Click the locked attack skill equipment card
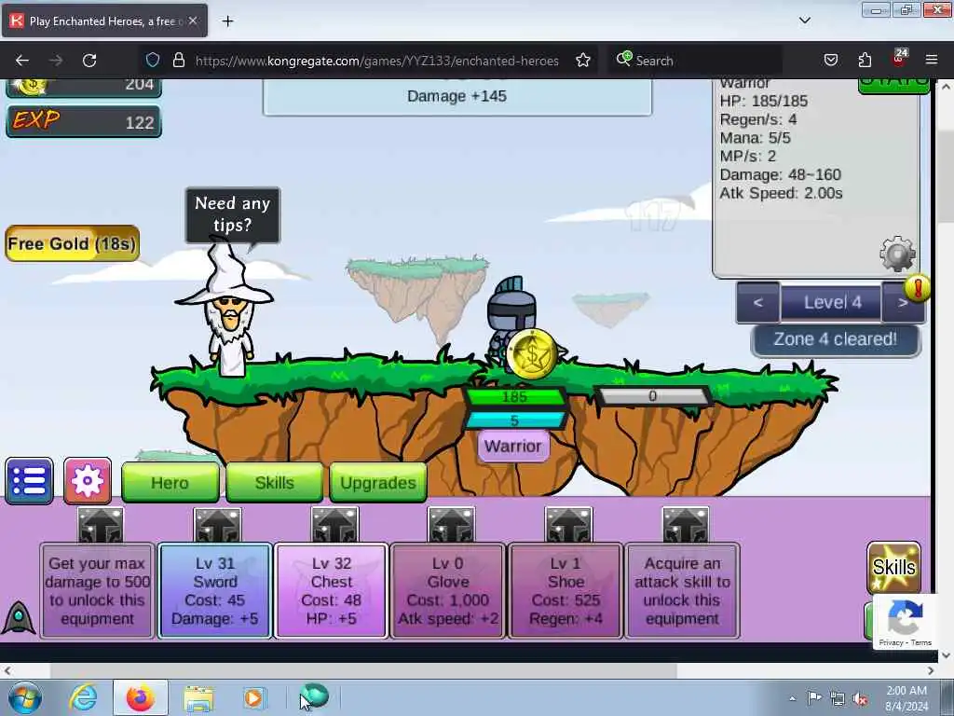This screenshot has height=716, width=954. 683,590
